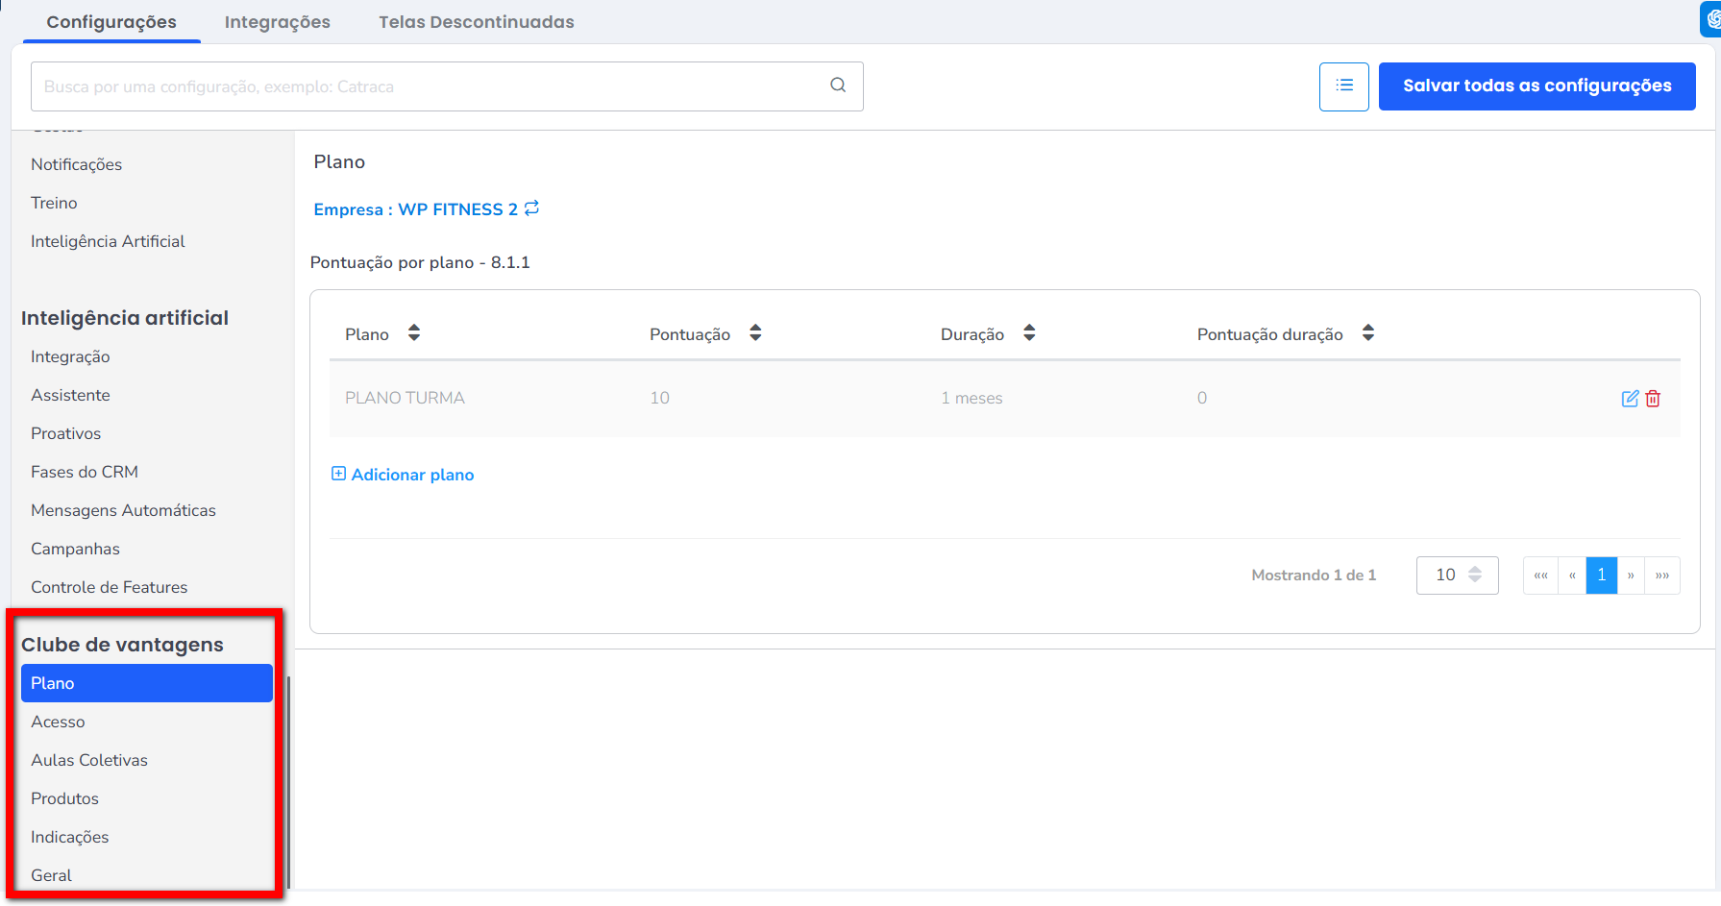Jump to the last page

[1662, 575]
